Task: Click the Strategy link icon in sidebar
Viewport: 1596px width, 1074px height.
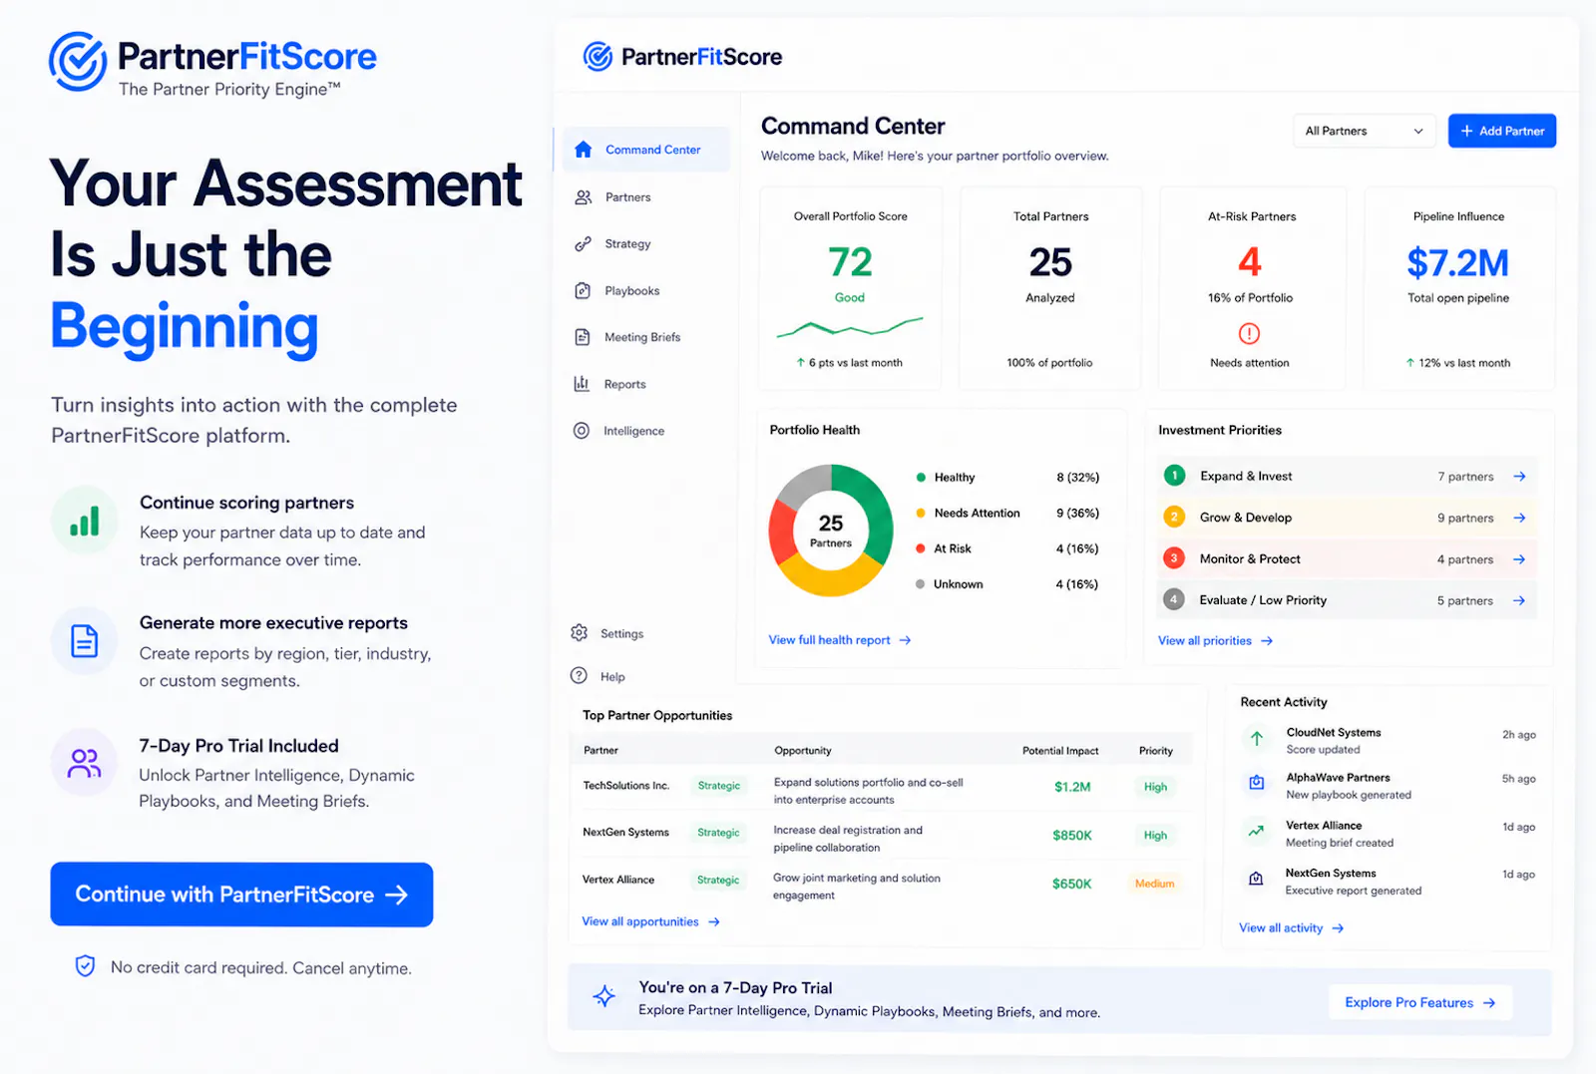Action: 583,244
